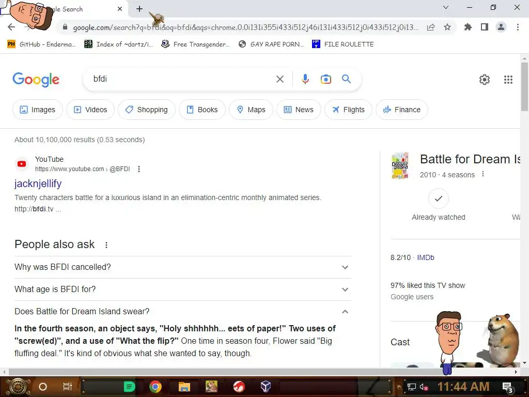Open Google apps grid

(x=508, y=79)
